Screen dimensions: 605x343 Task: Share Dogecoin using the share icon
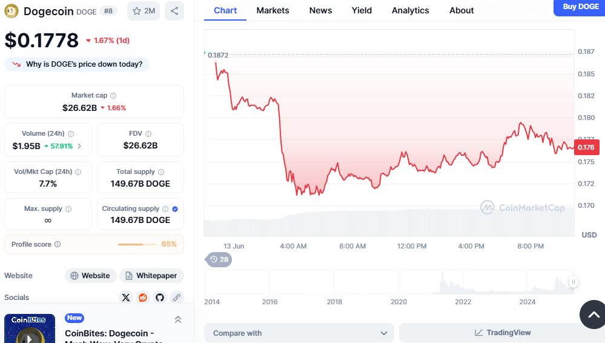[x=174, y=11]
